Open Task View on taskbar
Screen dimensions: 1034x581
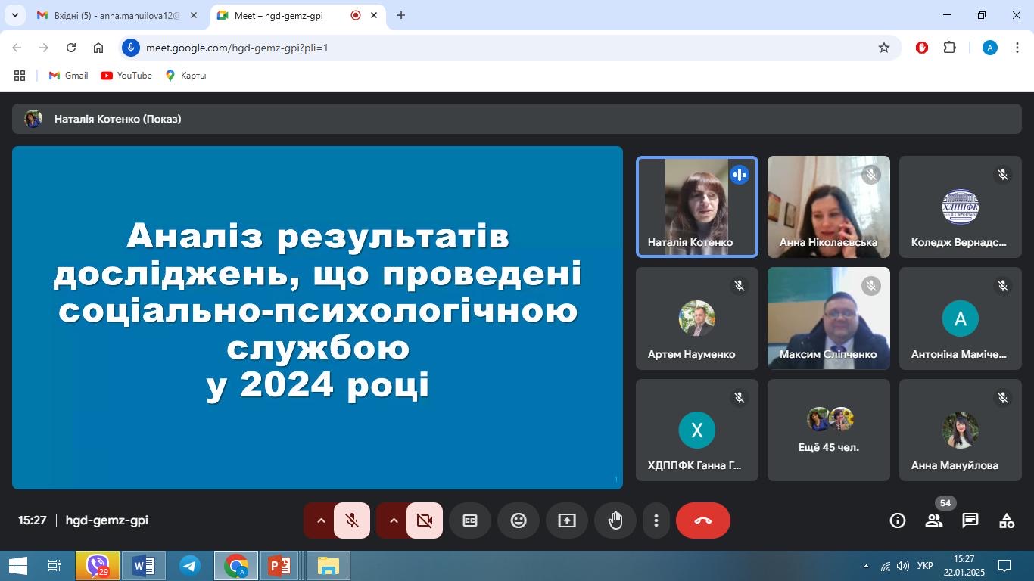pos(55,566)
